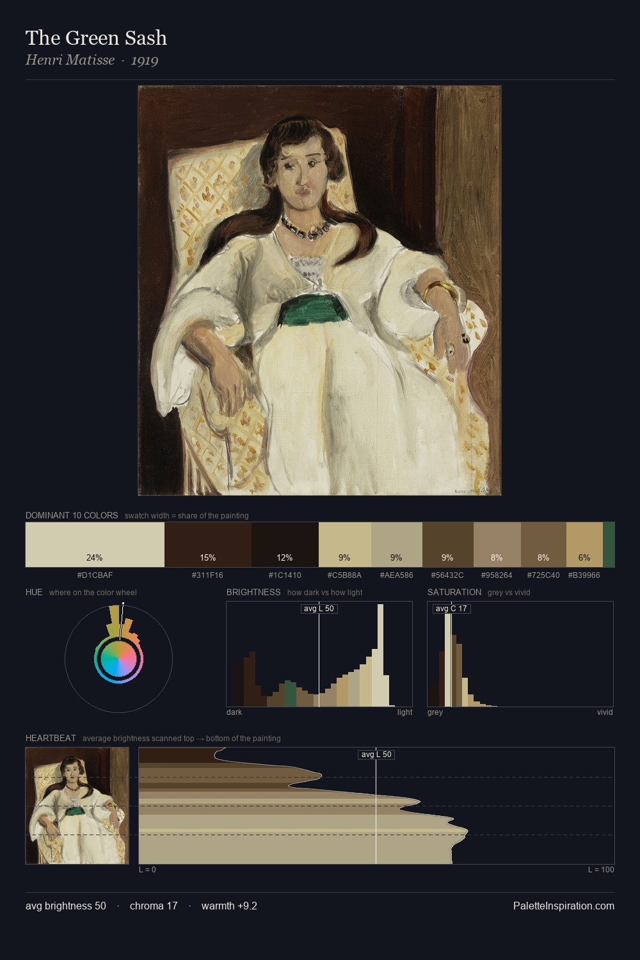
Task: Click the hex code '#AEA586'
Action: pos(396,575)
